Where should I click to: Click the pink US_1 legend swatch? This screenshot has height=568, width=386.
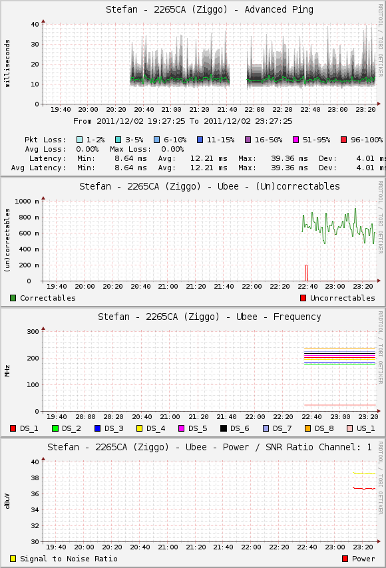pyautogui.click(x=350, y=428)
